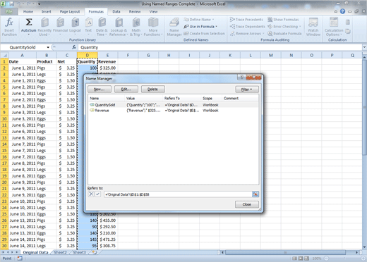
Task: Switch to Page Layout view icon
Action: (x=300, y=258)
